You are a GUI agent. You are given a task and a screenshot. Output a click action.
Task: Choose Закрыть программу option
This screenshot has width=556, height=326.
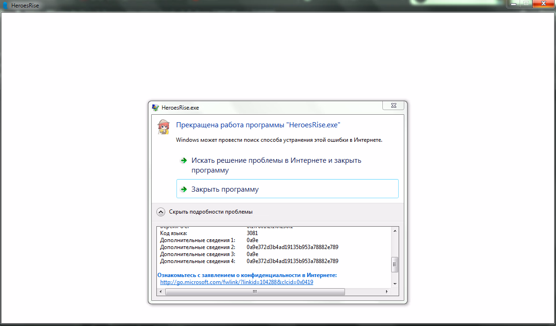(x=287, y=188)
